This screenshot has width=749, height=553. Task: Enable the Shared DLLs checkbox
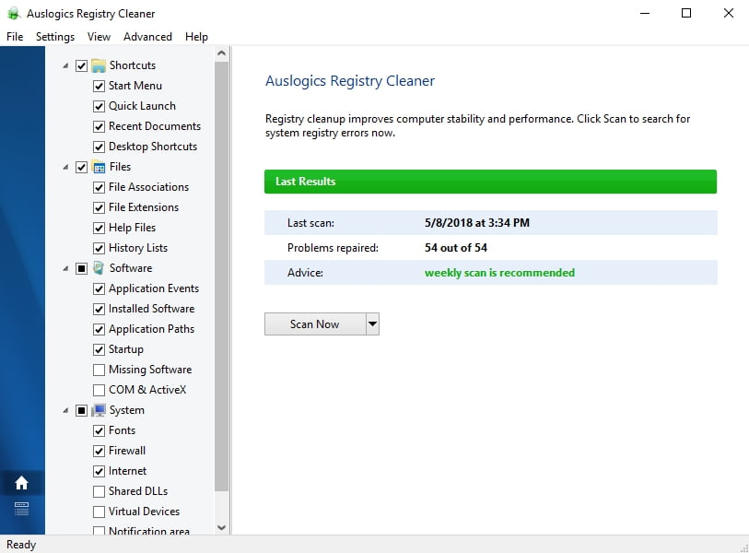[99, 491]
